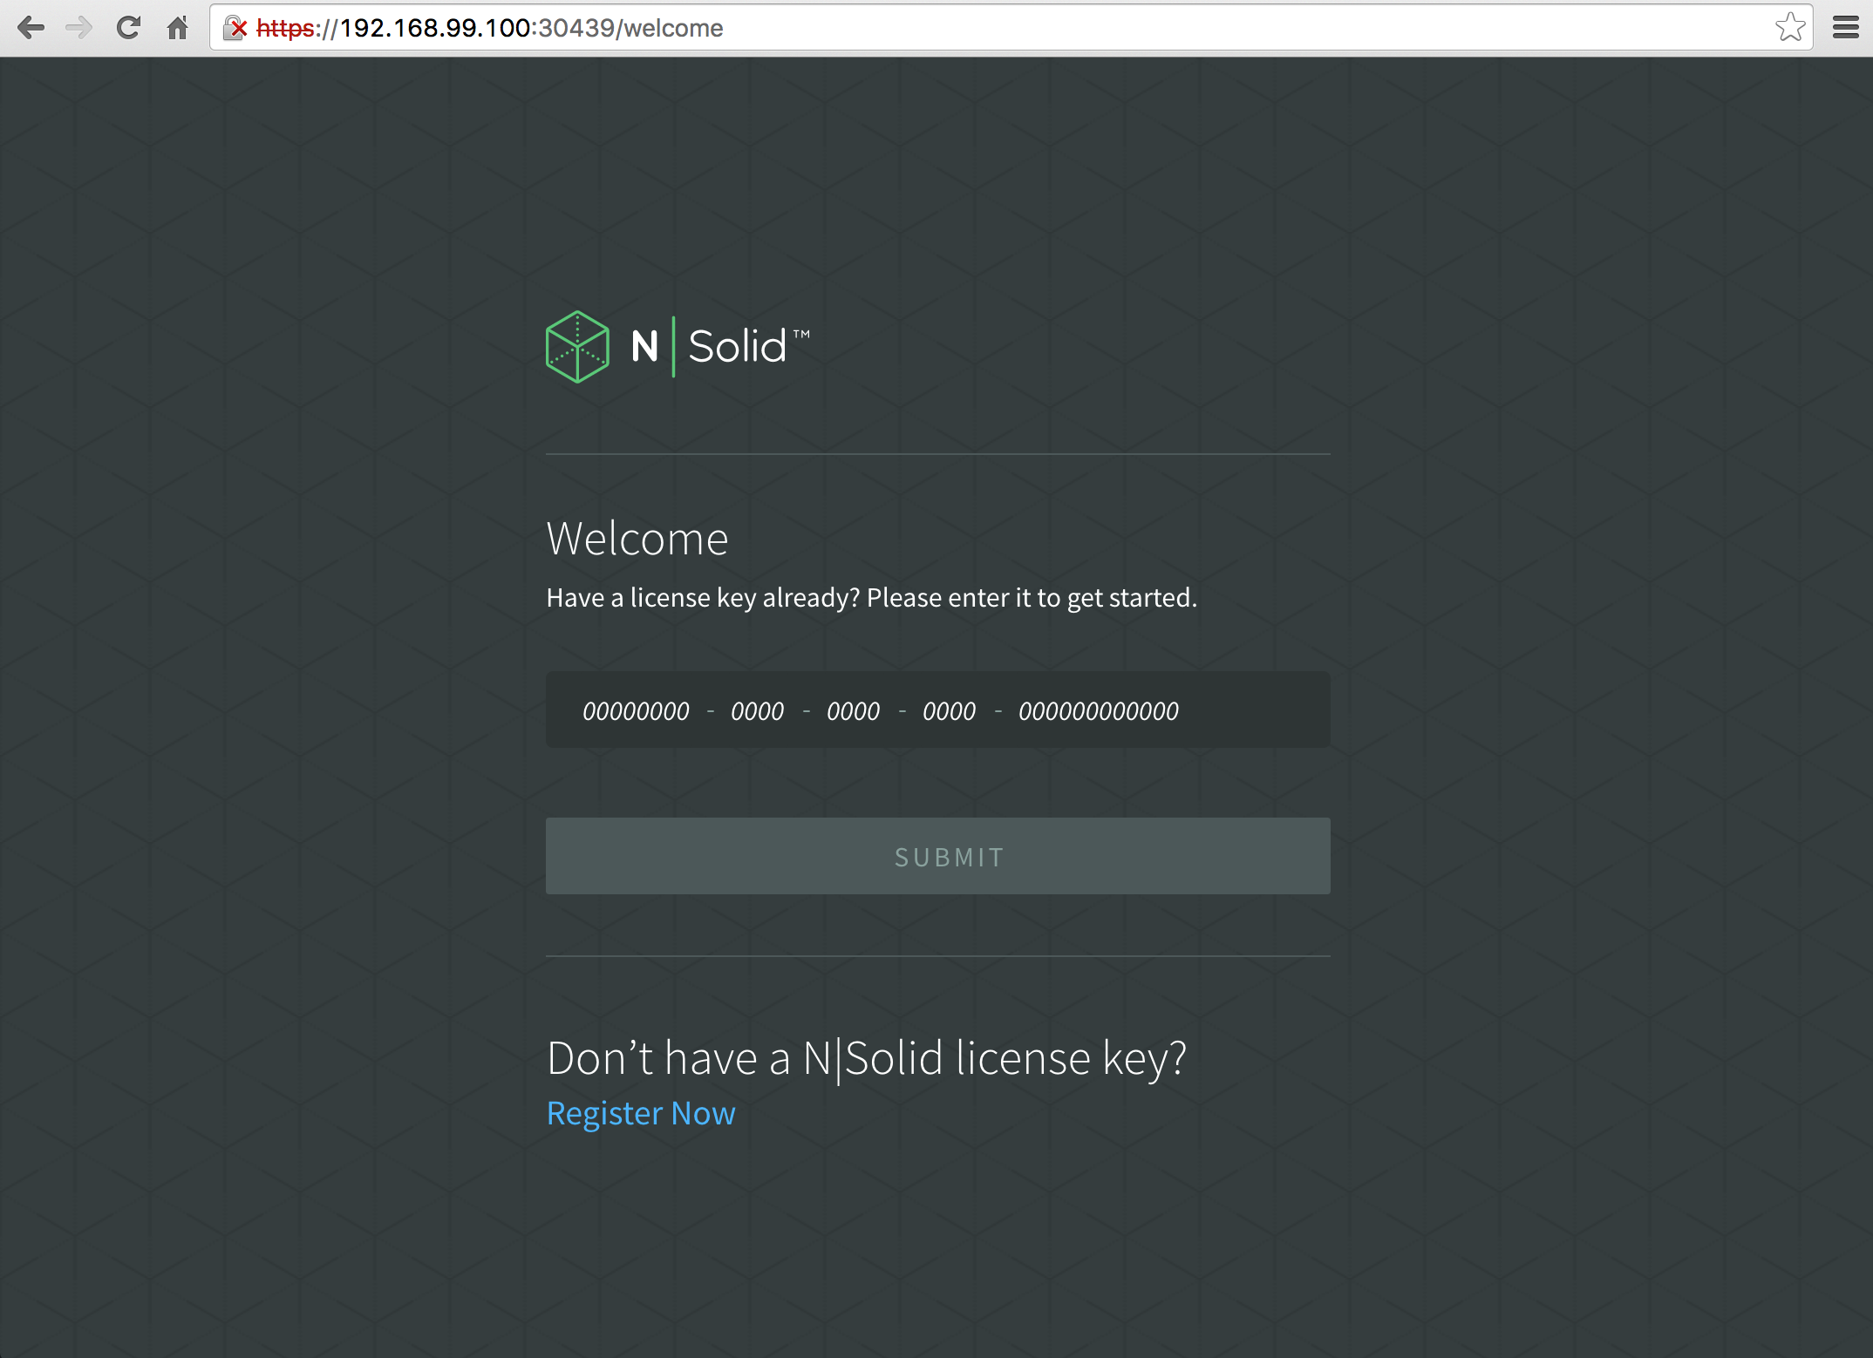
Task: Click the browser forward arrow
Action: pyautogui.click(x=79, y=28)
